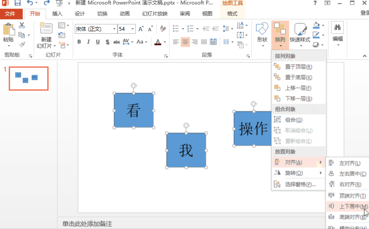The width and height of the screenshot is (369, 229).
Task: Click the Decrease Indent icon
Action: [x=206, y=29]
